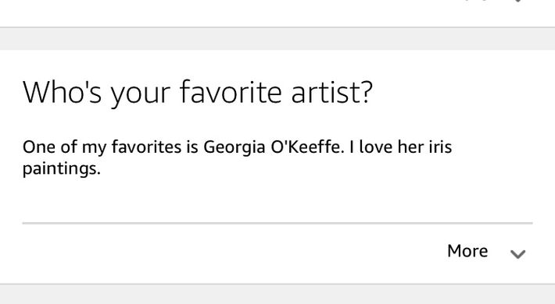Tap the word "Georgia" in the answer
Viewport: 555px width, 304px height.
point(235,147)
